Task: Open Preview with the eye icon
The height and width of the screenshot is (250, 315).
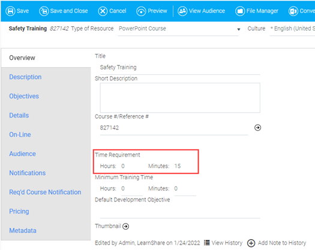Action: coord(141,11)
